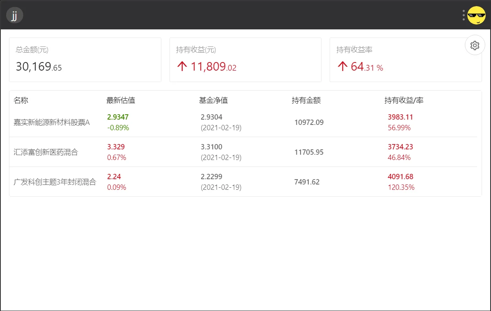The width and height of the screenshot is (491, 311).
Task: Click net value 2.9304
Action: 212,117
